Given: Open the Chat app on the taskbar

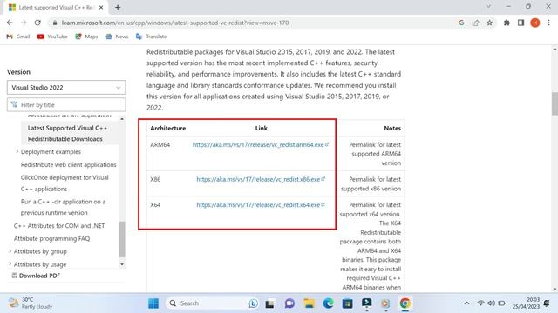Looking at the screenshot, I should (289, 303).
